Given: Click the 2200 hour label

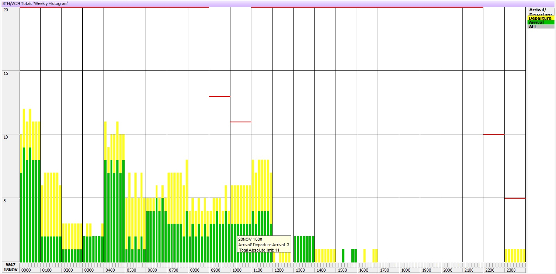Looking at the screenshot, I should pyautogui.click(x=490, y=270).
